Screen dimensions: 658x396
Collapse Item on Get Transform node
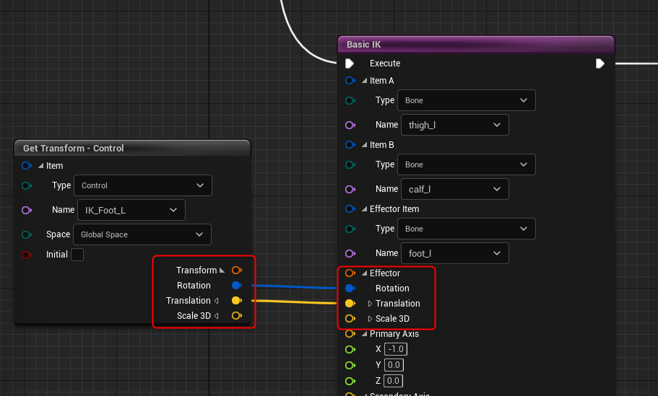(40, 165)
